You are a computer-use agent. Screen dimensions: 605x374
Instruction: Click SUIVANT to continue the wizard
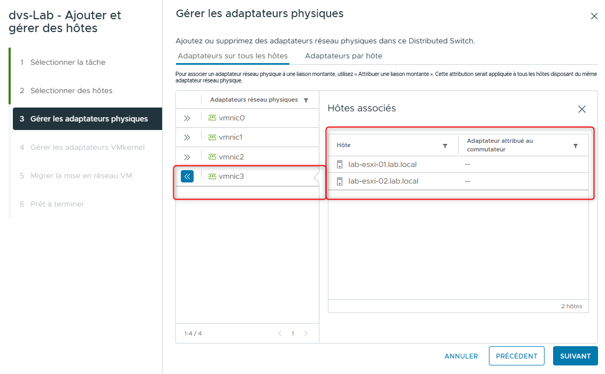[x=575, y=356]
